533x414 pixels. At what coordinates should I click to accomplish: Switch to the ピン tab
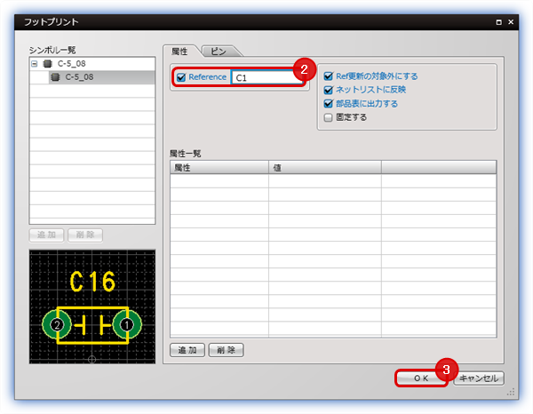(x=219, y=52)
